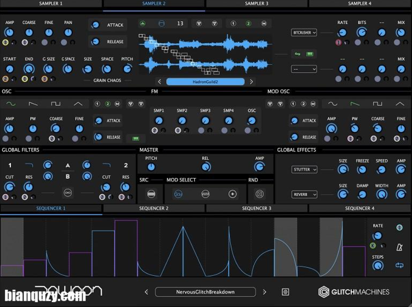Click the sequencer RATE knob

pos(377,236)
